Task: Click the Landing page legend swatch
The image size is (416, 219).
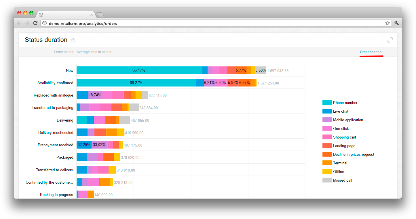Action: [327, 146]
